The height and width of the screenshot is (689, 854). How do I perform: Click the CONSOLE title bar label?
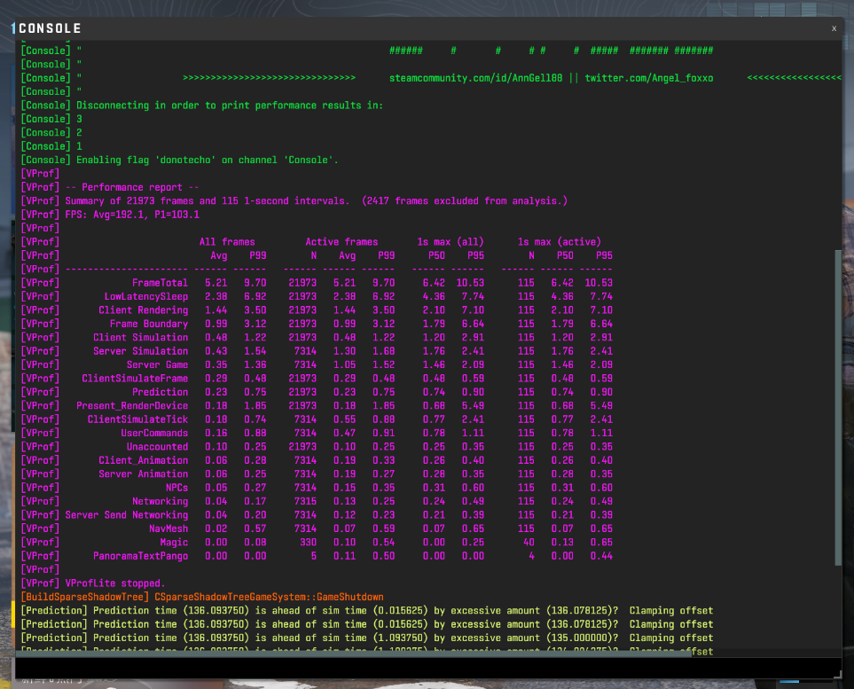[x=50, y=28]
